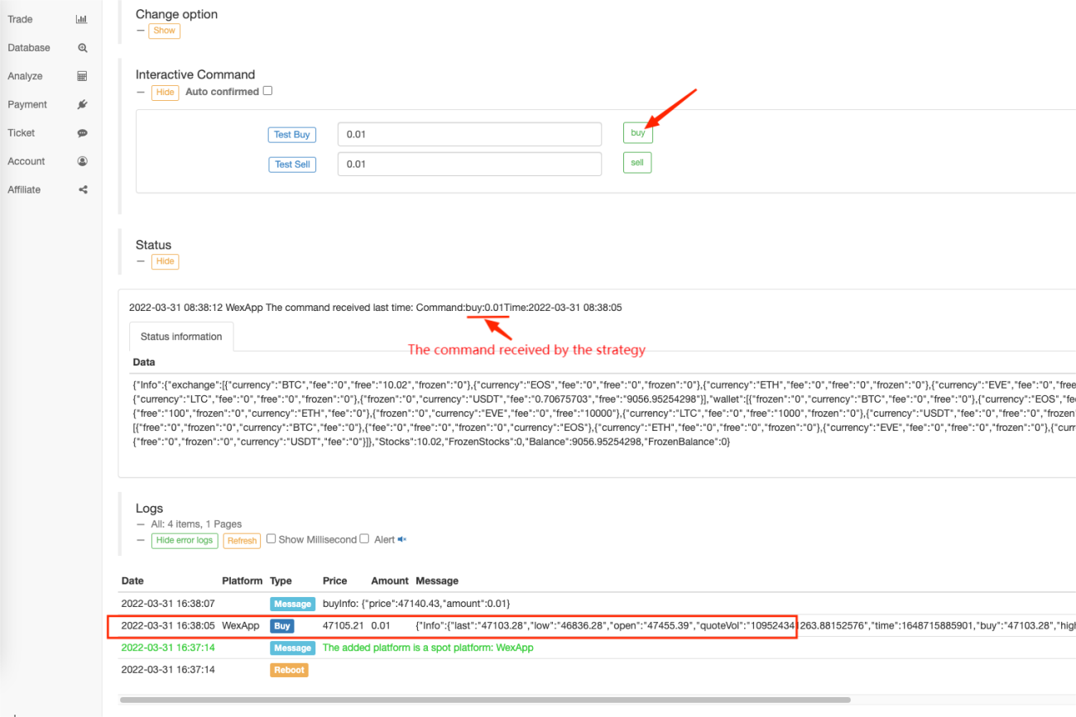
Task: Hide the Interactive Command section
Action: coord(165,92)
